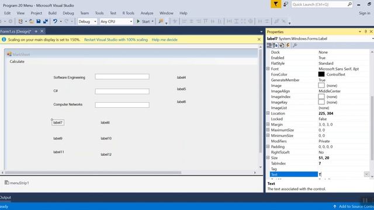The height and width of the screenshot is (210, 374).
Task: Click the ForeColor black color swatch
Action: click(x=321, y=74)
